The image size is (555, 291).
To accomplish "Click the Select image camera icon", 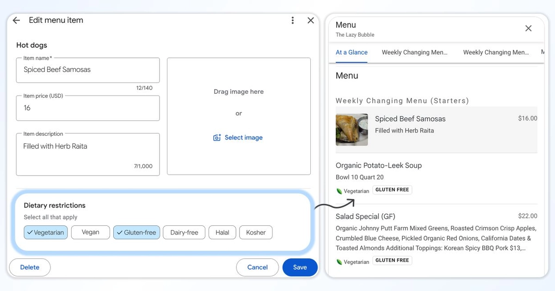I will point(217,138).
